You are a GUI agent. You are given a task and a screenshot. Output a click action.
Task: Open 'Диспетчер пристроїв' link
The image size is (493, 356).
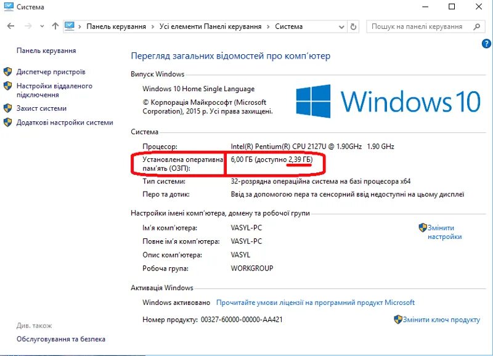pos(51,72)
